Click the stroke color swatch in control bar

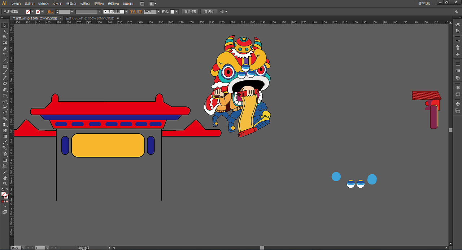tap(38, 12)
